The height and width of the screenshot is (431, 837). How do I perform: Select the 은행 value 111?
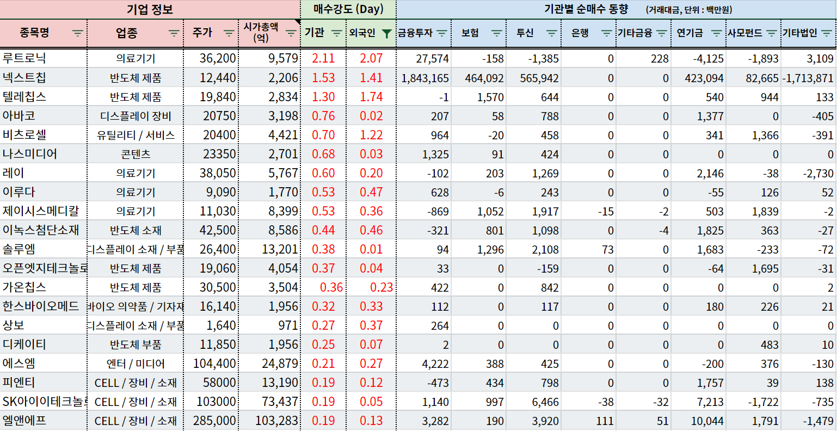pos(589,420)
